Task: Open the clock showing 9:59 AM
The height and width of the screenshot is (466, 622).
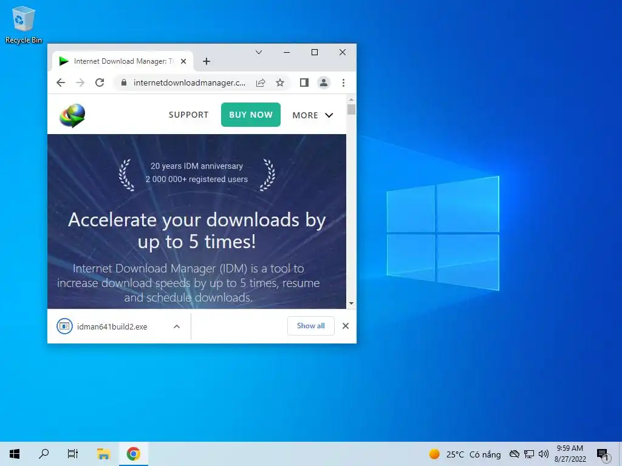Action: click(x=570, y=454)
